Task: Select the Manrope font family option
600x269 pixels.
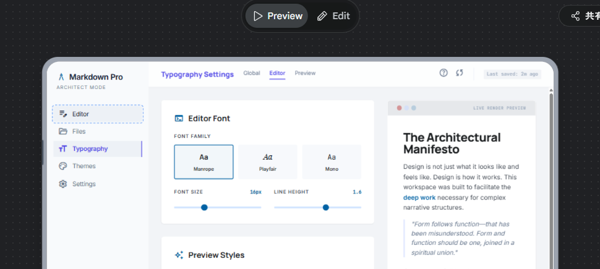Action: (x=204, y=162)
